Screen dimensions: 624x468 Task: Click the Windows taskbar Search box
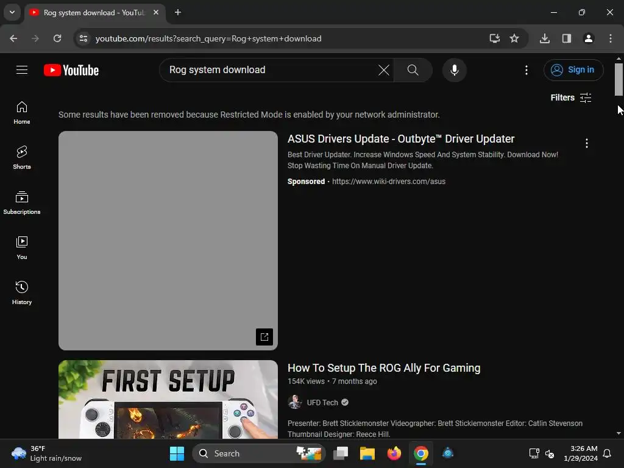(258, 453)
